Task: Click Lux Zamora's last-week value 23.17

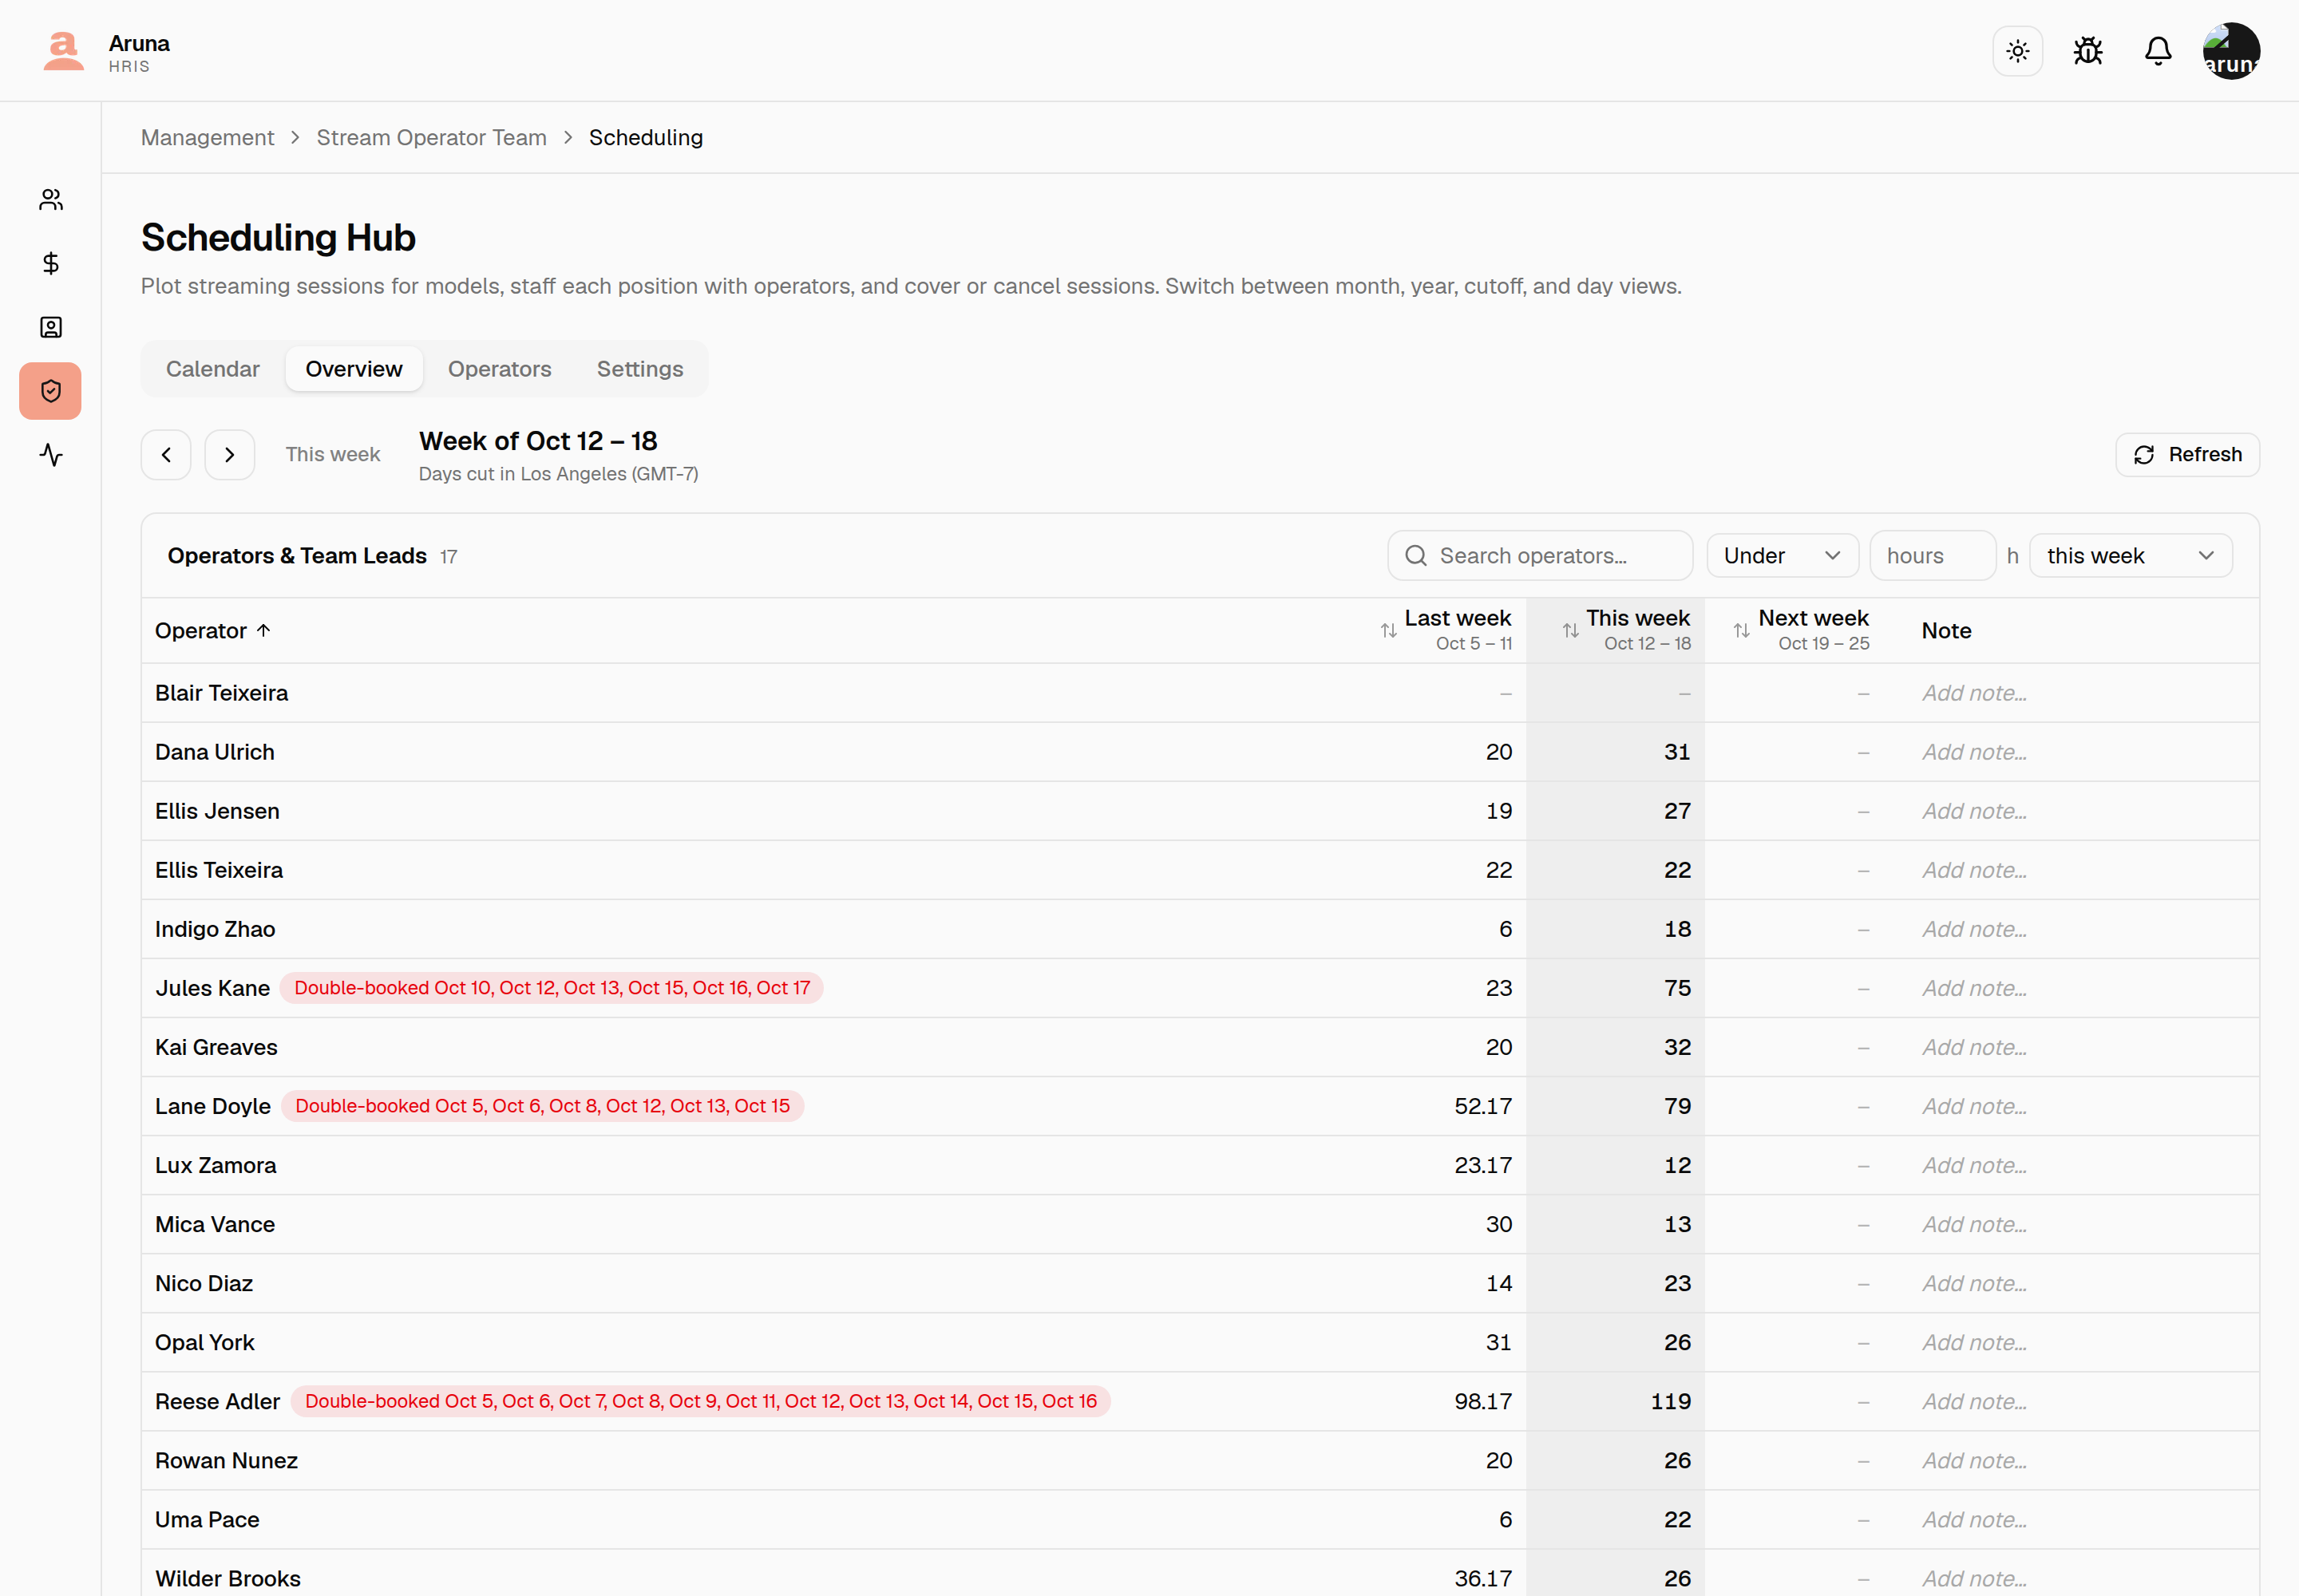Action: pos(1482,1166)
